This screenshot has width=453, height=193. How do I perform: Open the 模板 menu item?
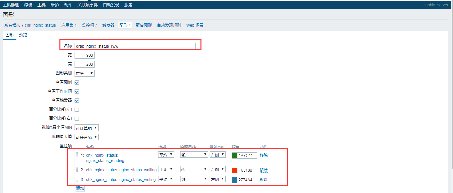click(x=28, y=5)
